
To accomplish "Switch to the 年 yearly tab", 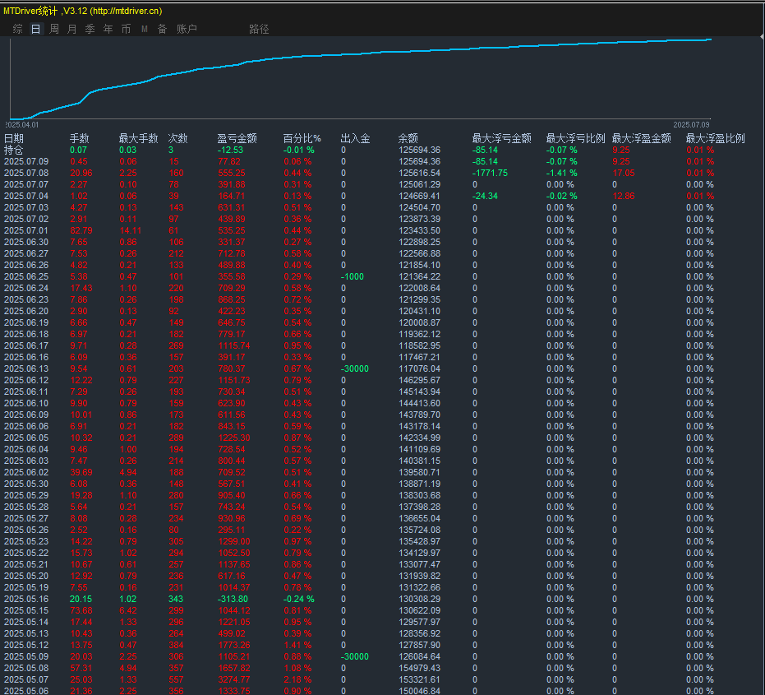I will click(x=108, y=29).
